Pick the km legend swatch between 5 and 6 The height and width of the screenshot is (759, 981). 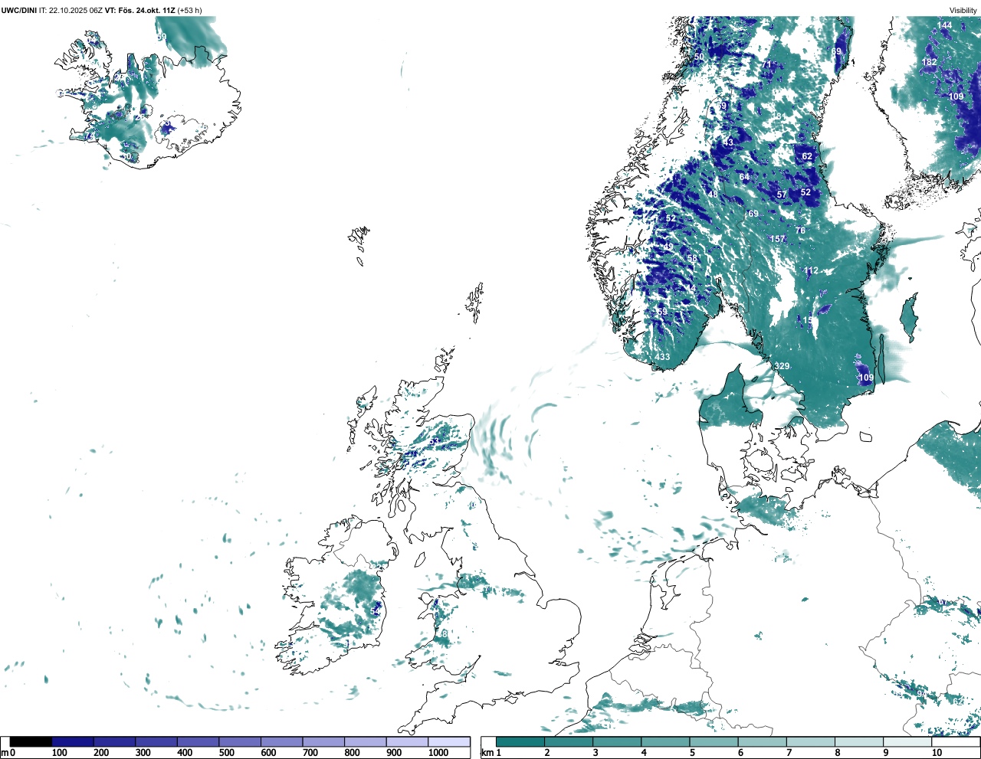point(714,741)
